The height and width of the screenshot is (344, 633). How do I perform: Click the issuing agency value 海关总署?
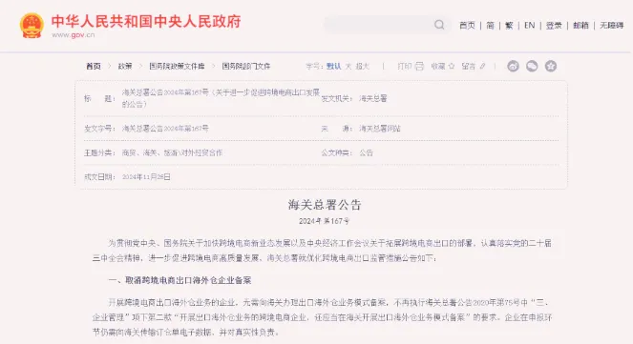(x=373, y=98)
